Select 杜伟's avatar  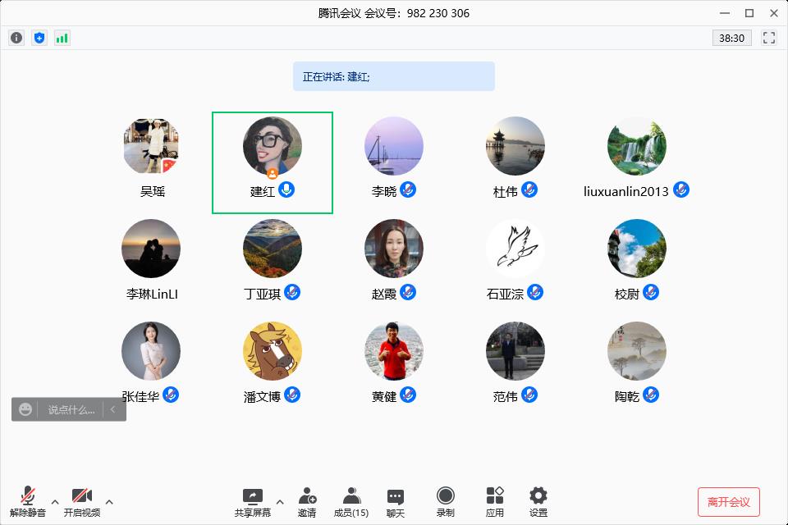(515, 146)
